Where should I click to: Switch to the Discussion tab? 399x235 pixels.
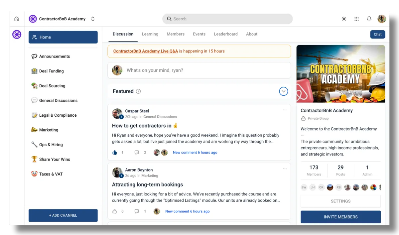coord(123,34)
